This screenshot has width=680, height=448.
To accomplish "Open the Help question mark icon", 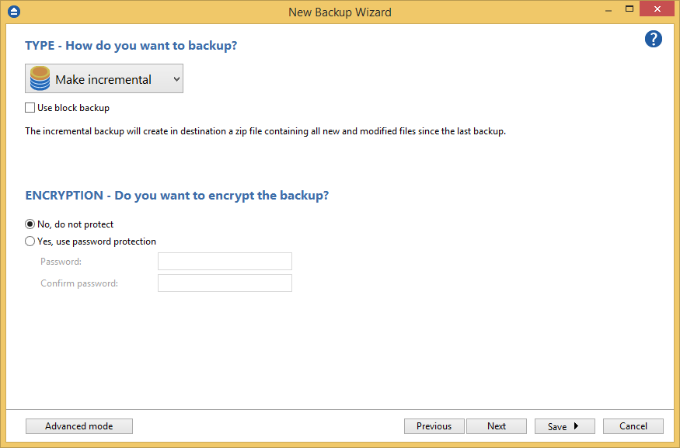I will click(653, 39).
